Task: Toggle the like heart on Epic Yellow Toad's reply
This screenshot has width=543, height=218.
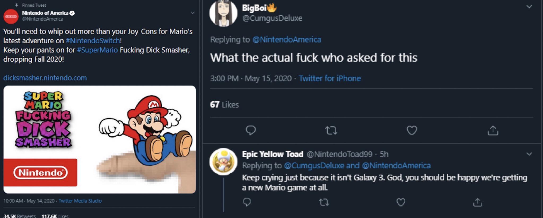Action: coord(400,202)
